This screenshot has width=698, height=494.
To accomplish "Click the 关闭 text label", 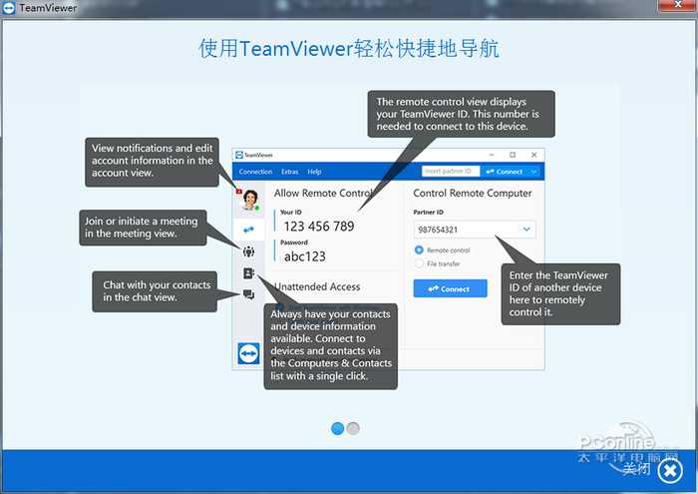I will (x=636, y=469).
